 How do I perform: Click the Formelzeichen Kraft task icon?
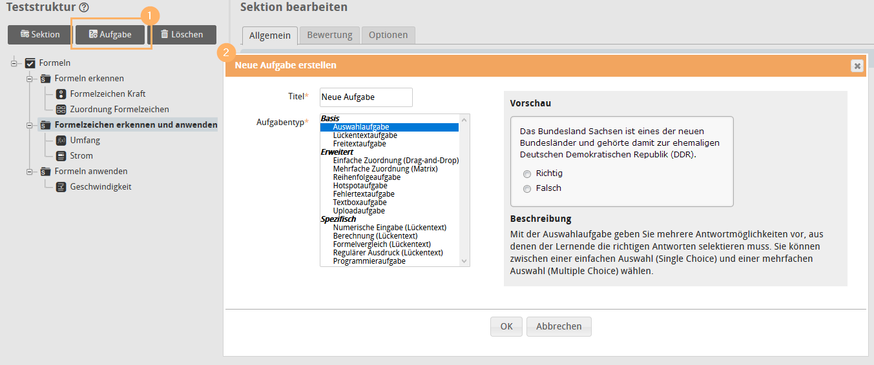(x=61, y=94)
